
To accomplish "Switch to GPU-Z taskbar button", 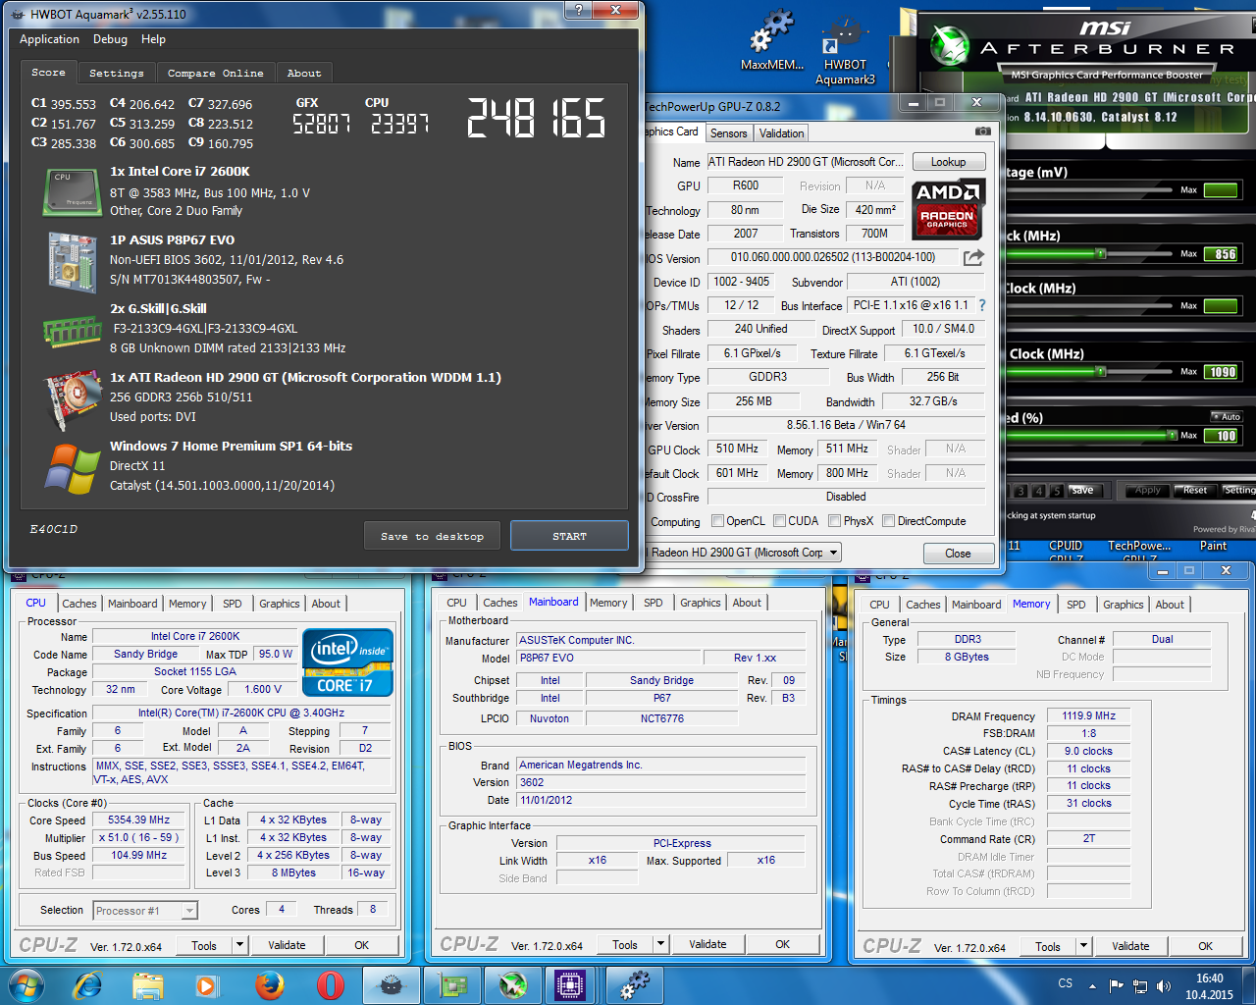I will 452,984.
